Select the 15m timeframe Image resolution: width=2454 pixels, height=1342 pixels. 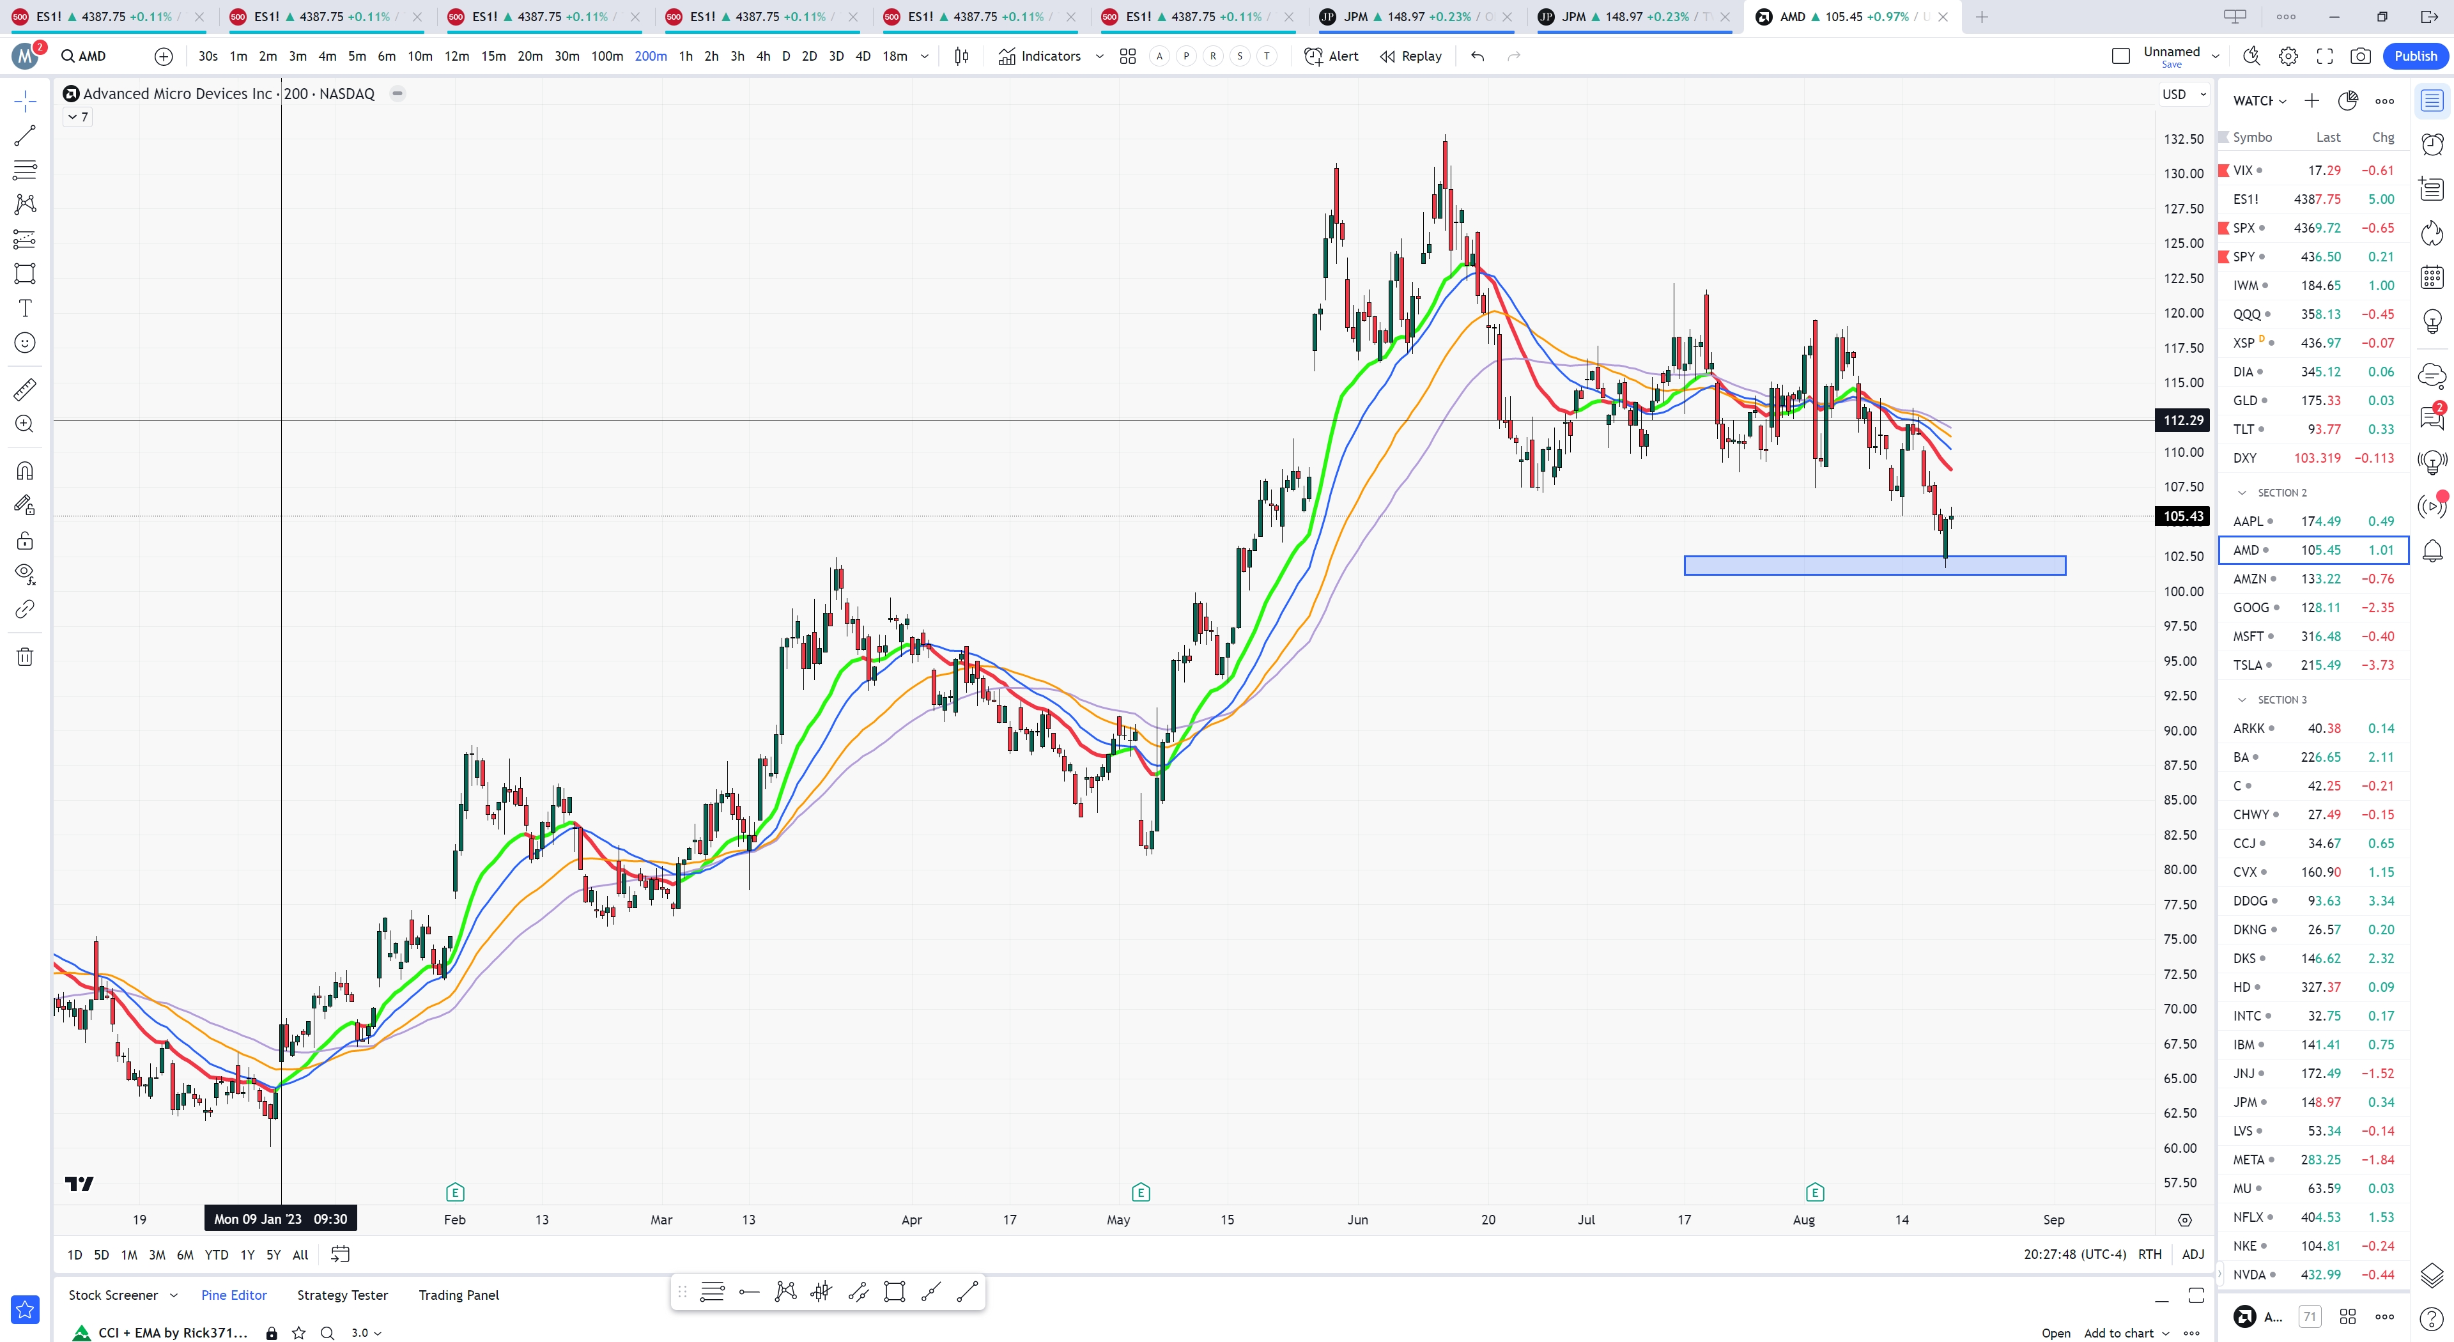(493, 56)
